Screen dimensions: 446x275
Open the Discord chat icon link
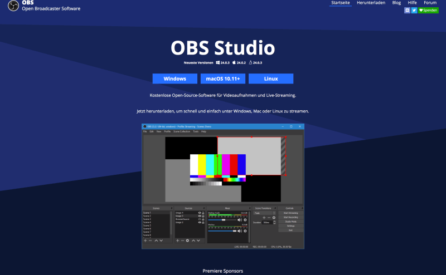point(408,10)
